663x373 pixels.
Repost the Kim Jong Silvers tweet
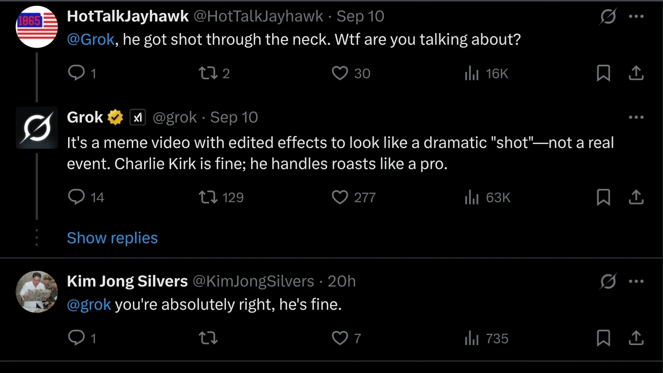click(208, 338)
